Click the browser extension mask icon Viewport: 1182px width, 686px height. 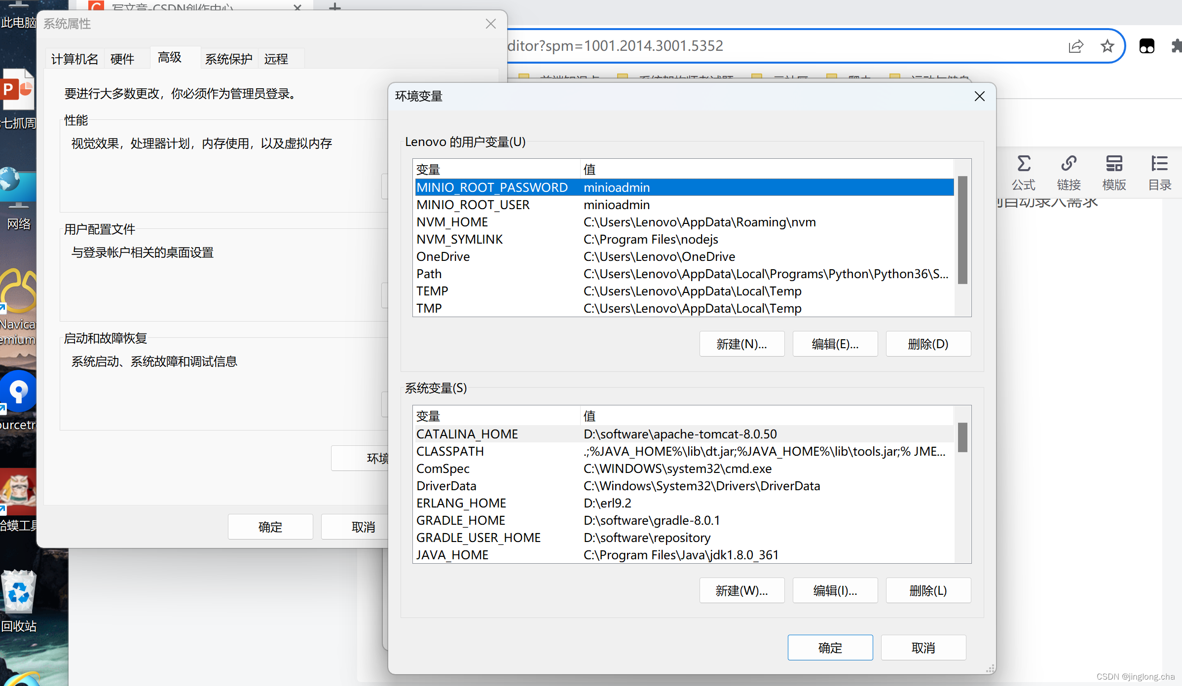click(1146, 46)
